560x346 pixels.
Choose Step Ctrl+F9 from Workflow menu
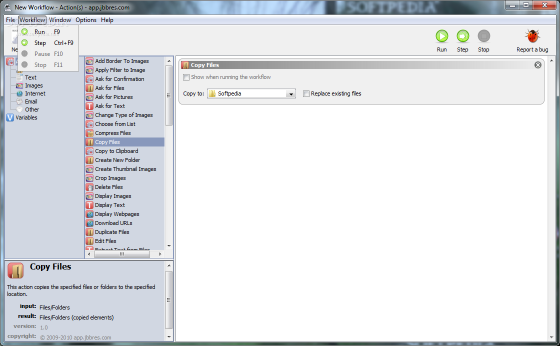click(x=48, y=43)
